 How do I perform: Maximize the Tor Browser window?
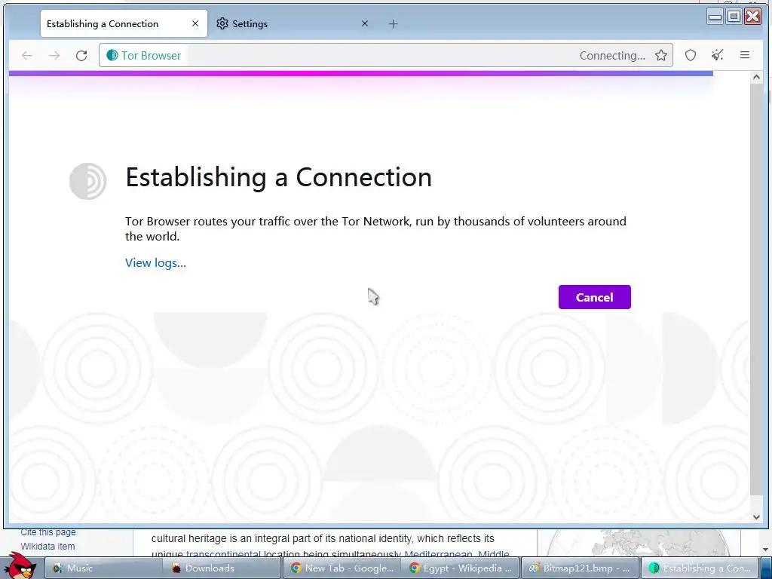click(x=734, y=17)
